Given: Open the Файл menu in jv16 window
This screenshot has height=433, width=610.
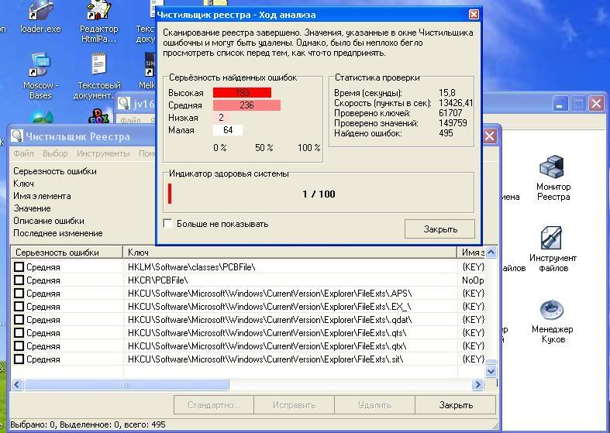Looking at the screenshot, I should click(x=129, y=120).
